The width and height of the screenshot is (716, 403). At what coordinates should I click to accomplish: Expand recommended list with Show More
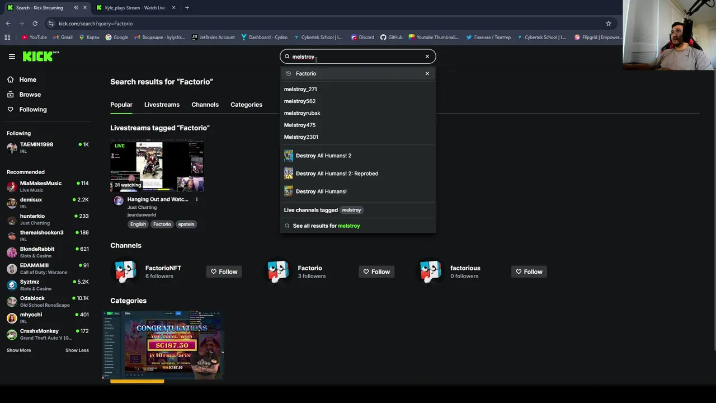[18, 350]
